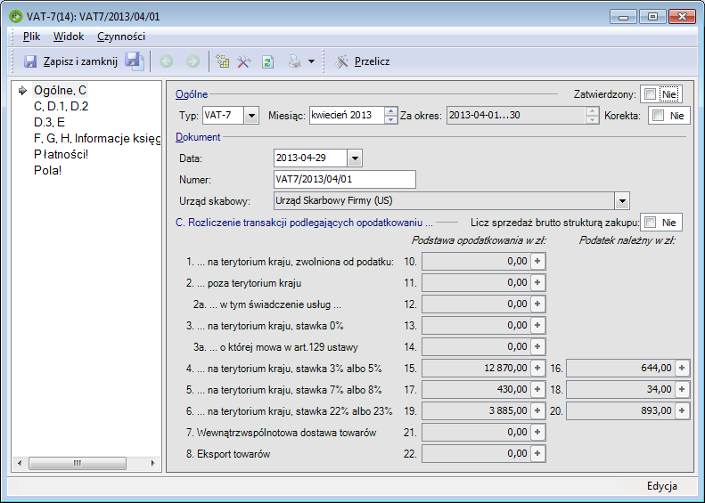Open the tools wrench-and-screwdriver icon
The height and width of the screenshot is (503, 705).
pos(243,61)
